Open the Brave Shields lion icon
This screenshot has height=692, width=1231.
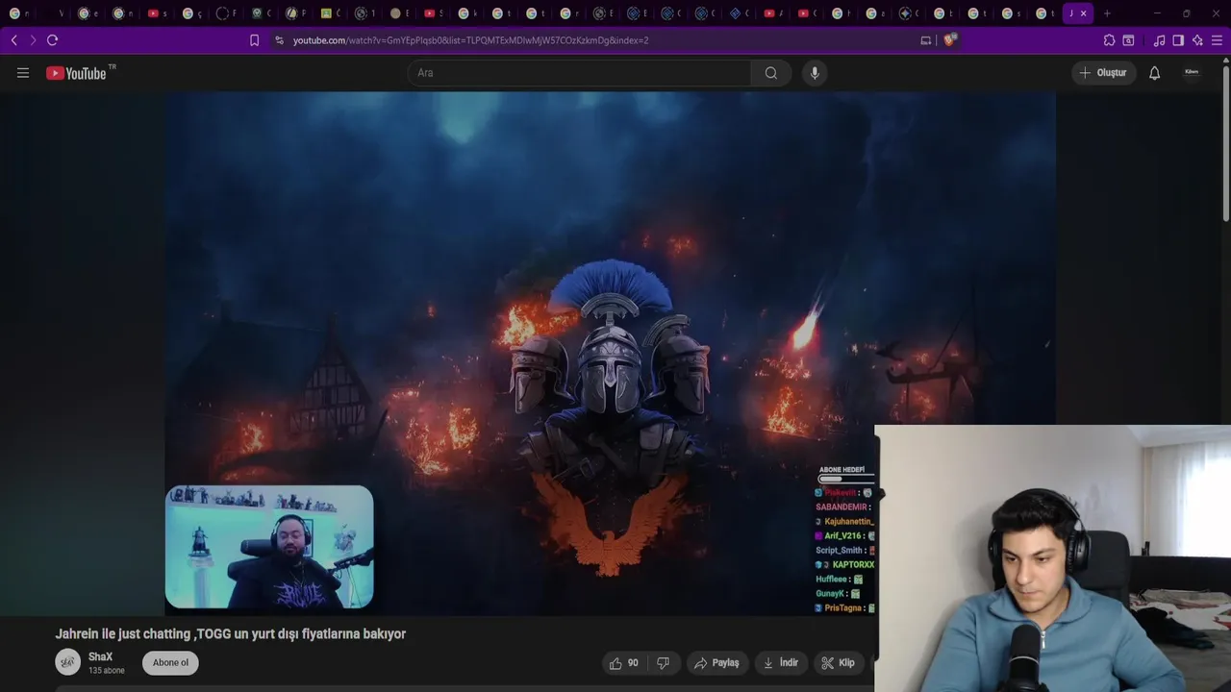(950, 40)
